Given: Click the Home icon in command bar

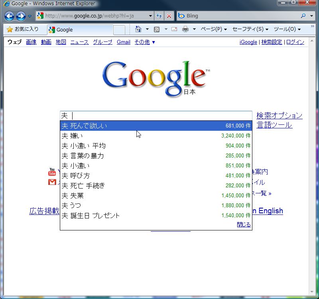Looking at the screenshot, I should 138,29.
